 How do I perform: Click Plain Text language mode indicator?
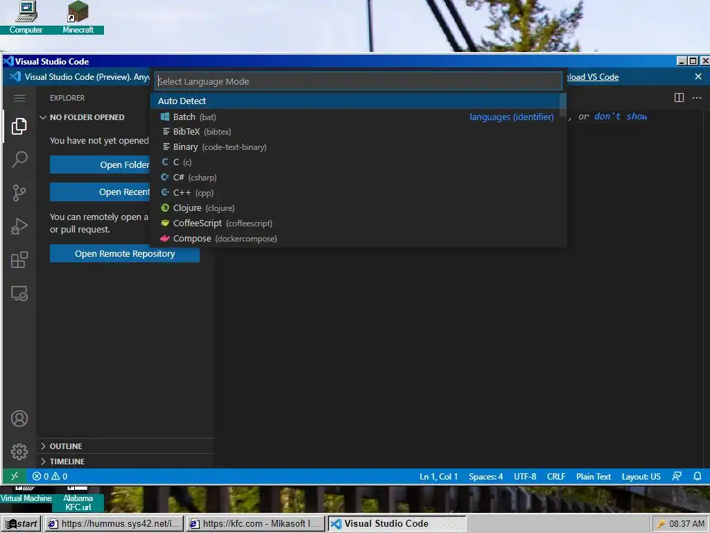(x=594, y=476)
